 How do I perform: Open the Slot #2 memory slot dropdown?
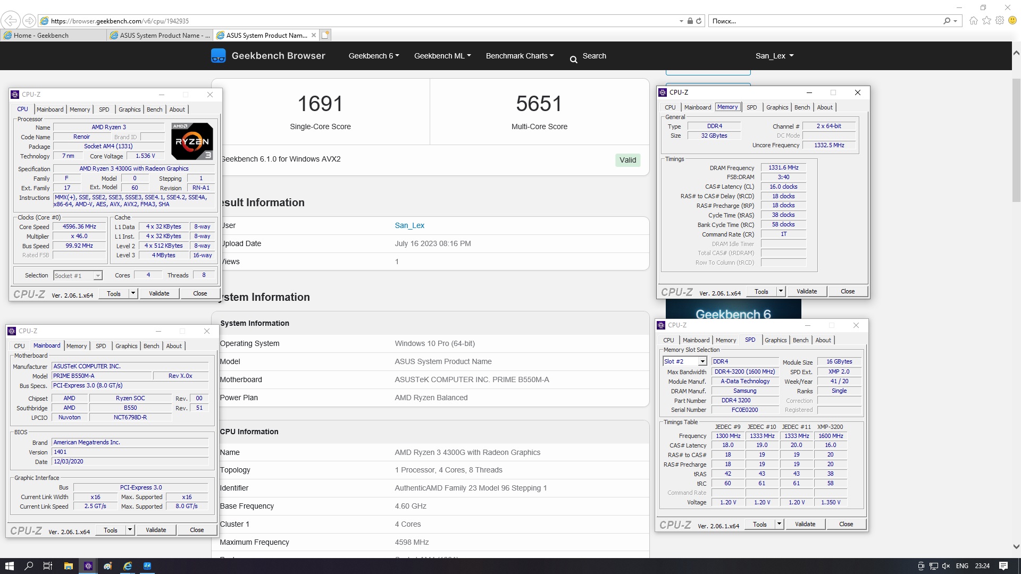(x=702, y=361)
